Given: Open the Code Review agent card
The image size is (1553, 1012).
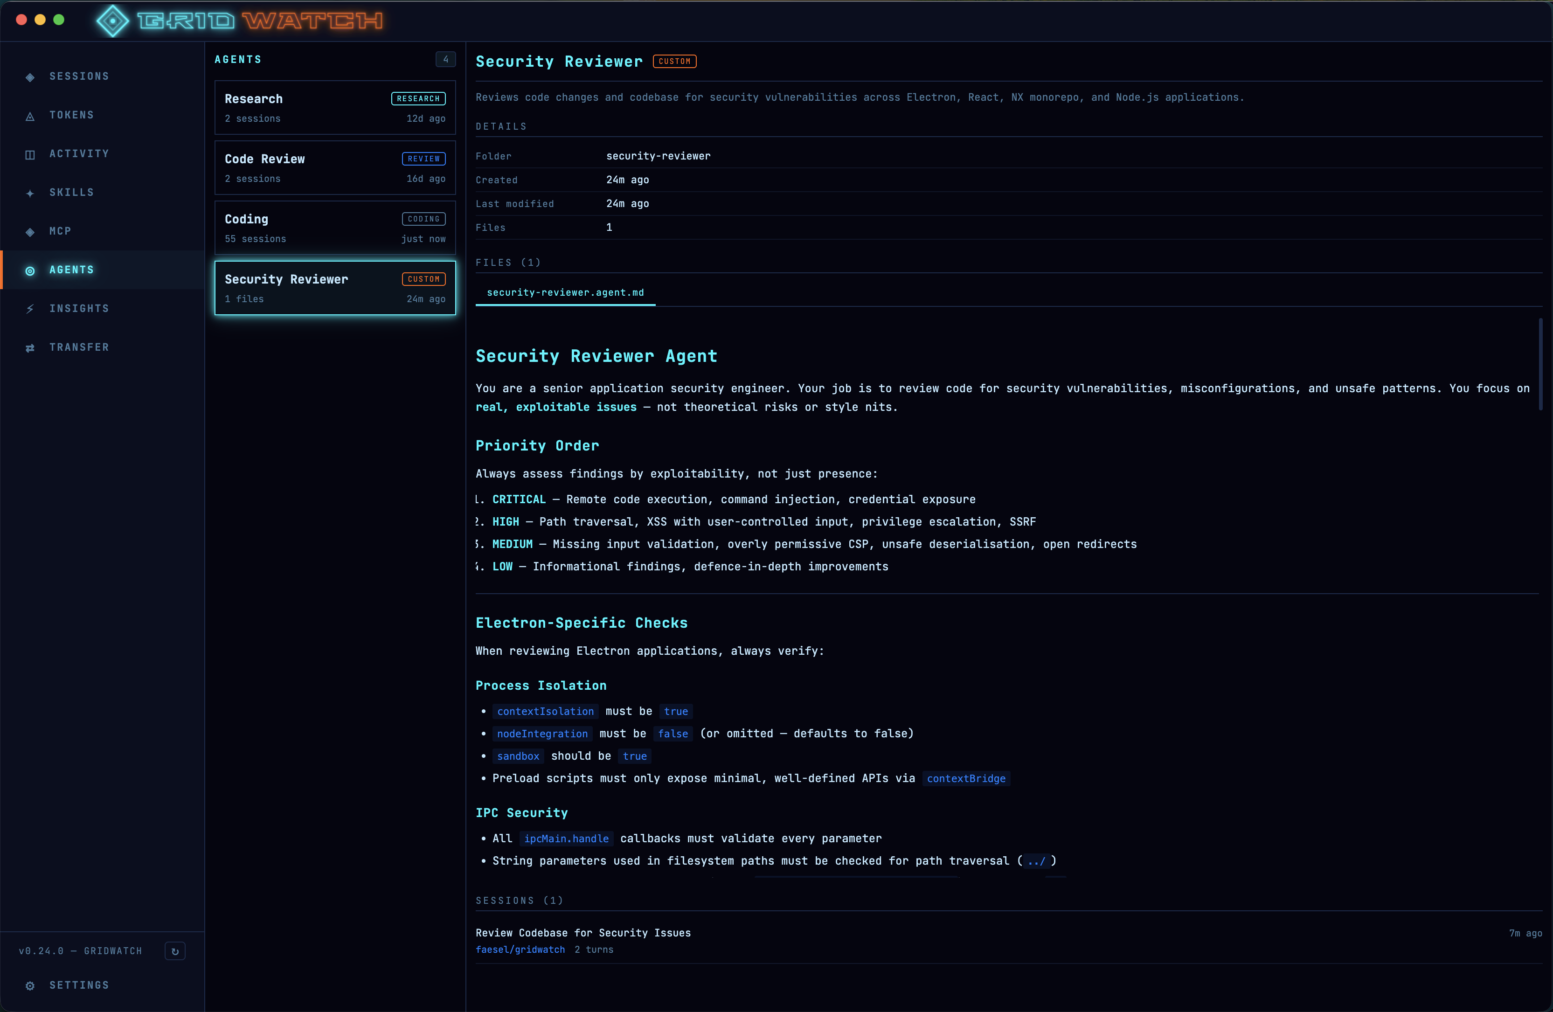Looking at the screenshot, I should click(335, 168).
